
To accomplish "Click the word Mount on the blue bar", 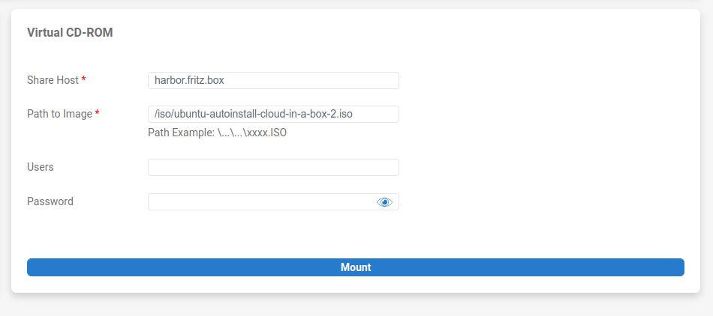I will [356, 267].
